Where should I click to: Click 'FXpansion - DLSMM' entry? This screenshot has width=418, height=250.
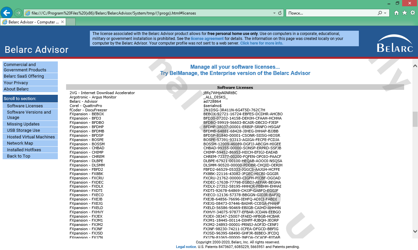click(87, 165)
